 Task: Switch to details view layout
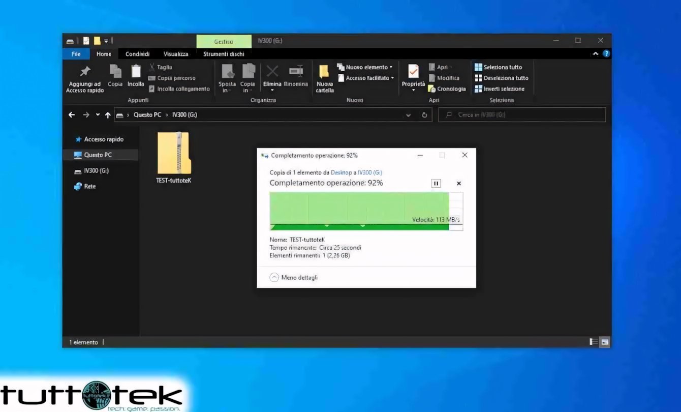click(594, 342)
